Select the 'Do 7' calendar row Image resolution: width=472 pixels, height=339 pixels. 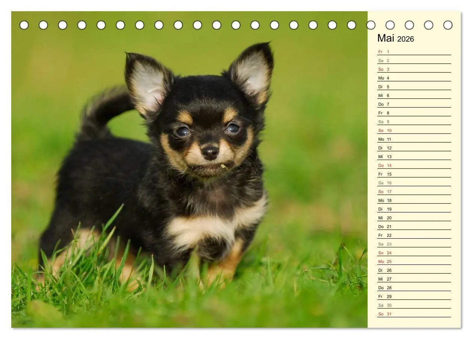tap(414, 104)
